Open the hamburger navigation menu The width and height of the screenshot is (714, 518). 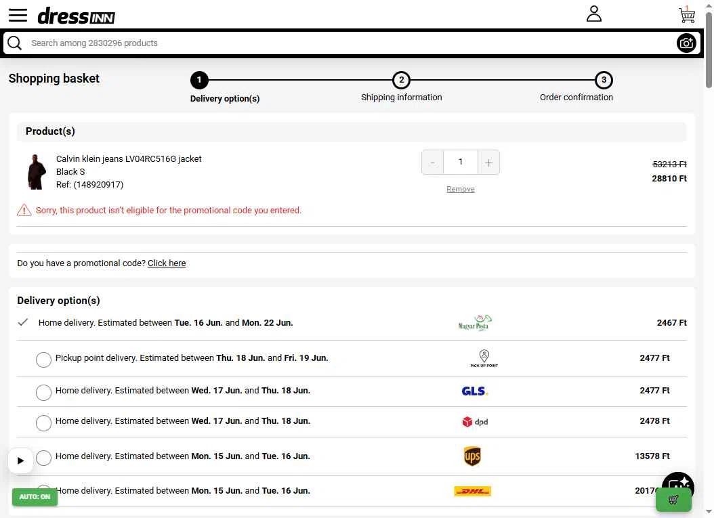pyautogui.click(x=18, y=15)
